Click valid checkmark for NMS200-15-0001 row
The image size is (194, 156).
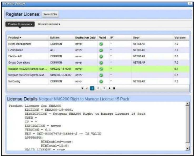(101, 69)
